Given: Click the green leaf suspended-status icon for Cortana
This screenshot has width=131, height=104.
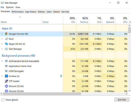Looking at the screenshot, I should tap(61, 76).
